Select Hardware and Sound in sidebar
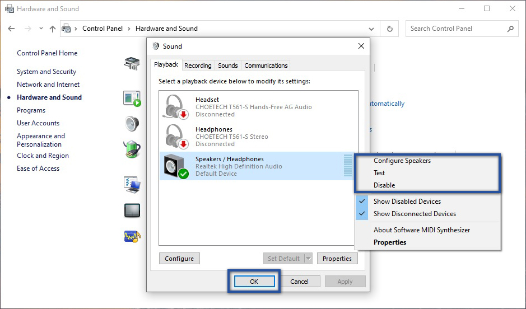 pyautogui.click(x=49, y=97)
